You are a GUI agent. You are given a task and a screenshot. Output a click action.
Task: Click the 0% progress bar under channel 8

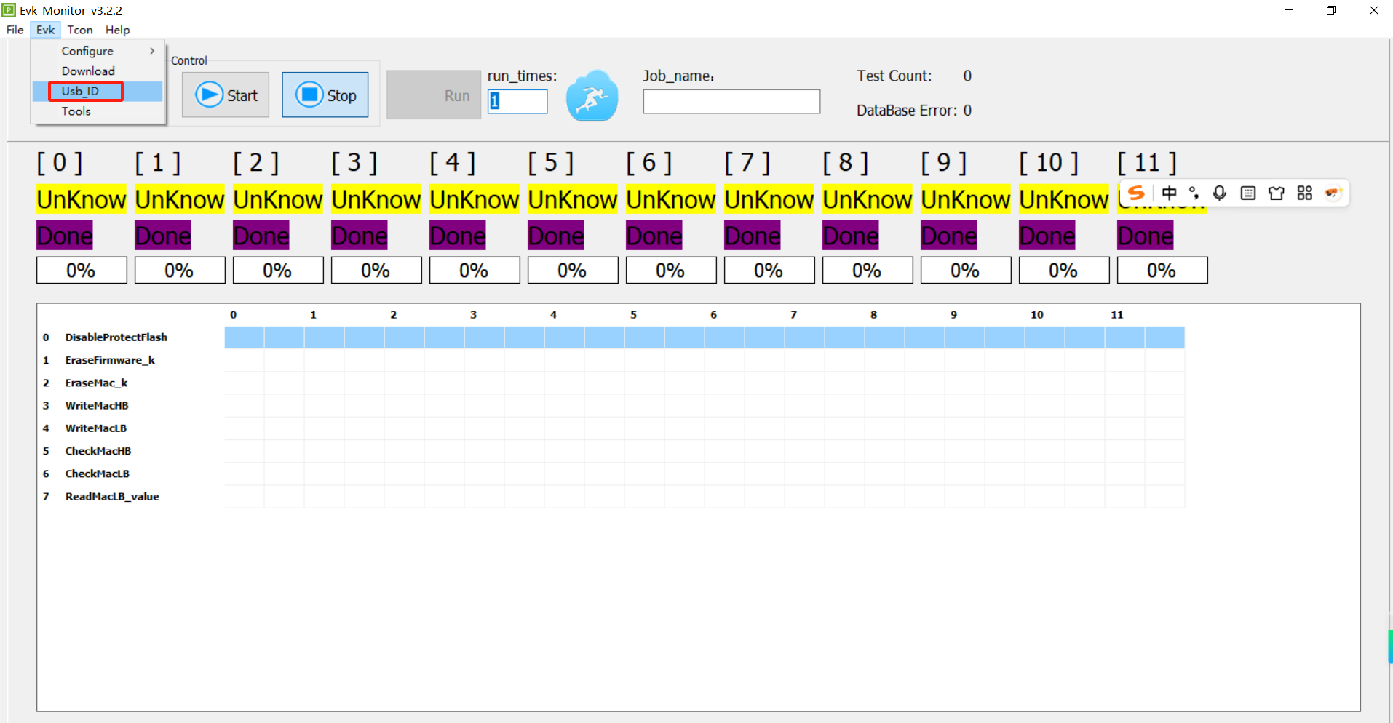pyautogui.click(x=868, y=270)
